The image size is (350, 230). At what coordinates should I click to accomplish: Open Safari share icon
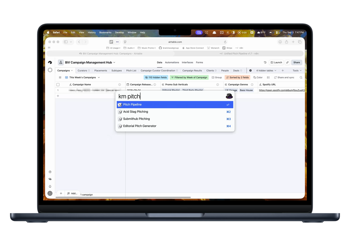pos(286,42)
